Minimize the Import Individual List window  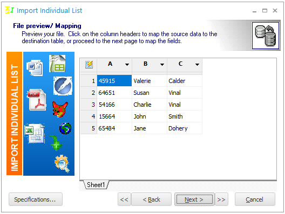tap(254, 11)
